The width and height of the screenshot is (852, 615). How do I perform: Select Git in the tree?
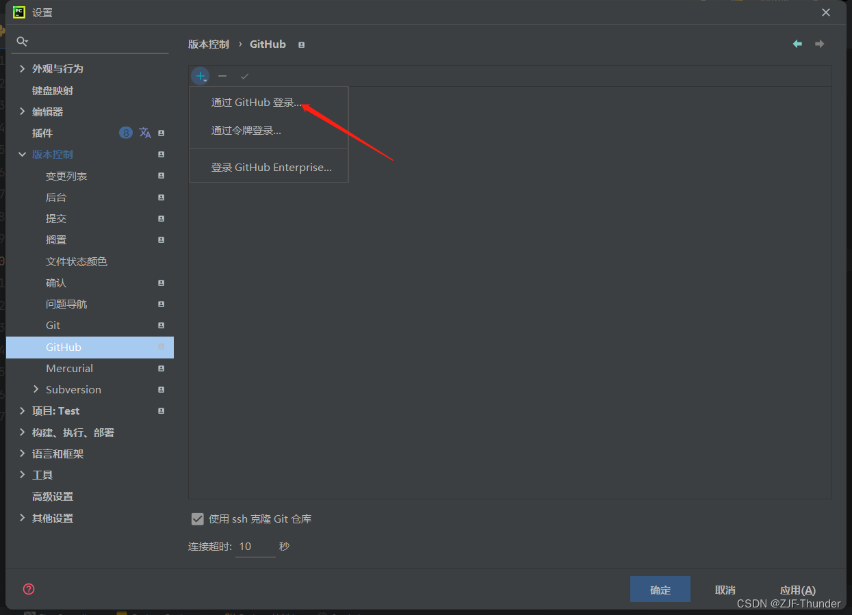coord(53,325)
